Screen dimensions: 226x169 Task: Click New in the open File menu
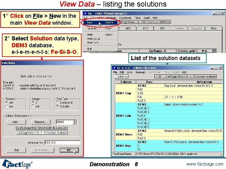tap(100, 23)
